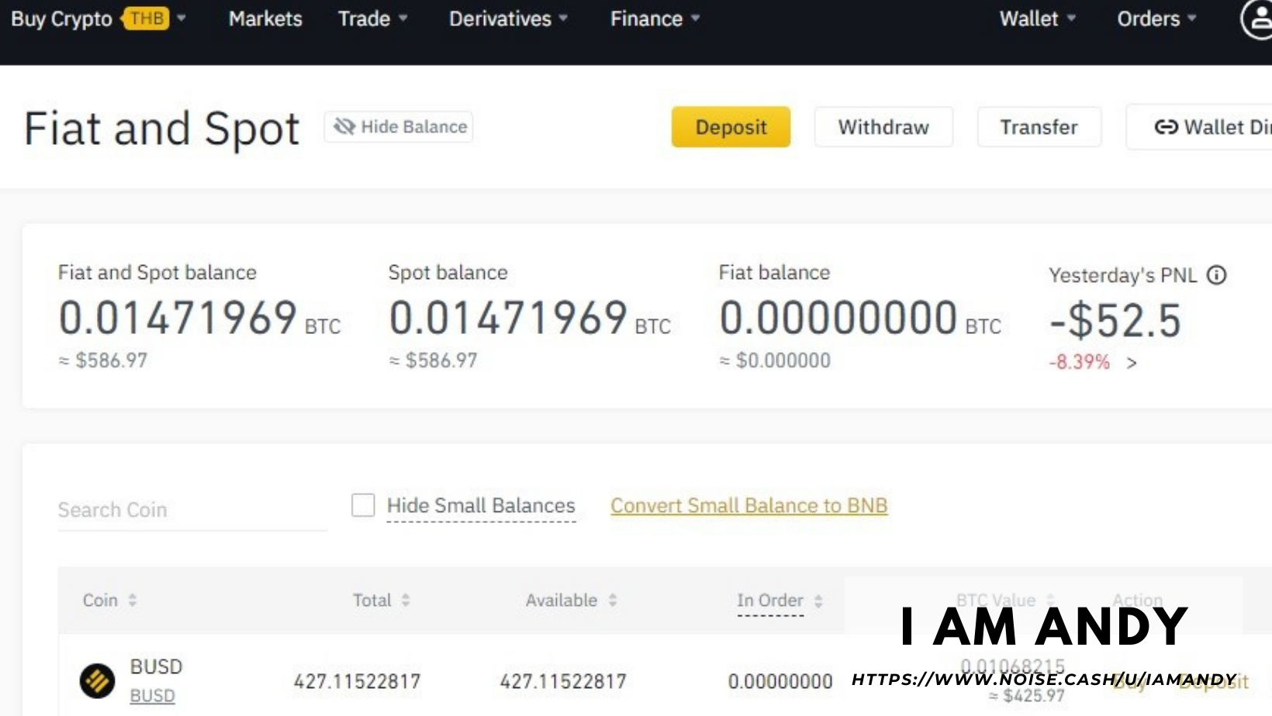
Task: Click the Fiat and Spot balance 0.01471969 value
Action: click(178, 318)
